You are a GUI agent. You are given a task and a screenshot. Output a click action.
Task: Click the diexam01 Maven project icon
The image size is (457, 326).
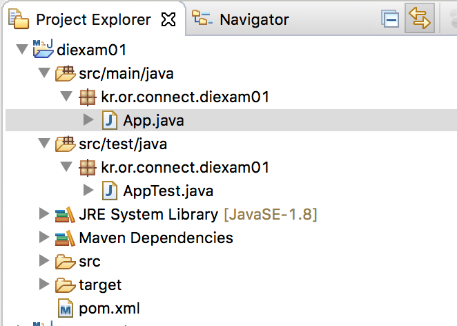point(43,48)
